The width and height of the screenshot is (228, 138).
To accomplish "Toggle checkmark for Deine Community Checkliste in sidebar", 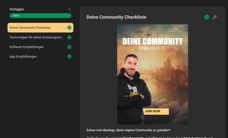I will [69, 27].
